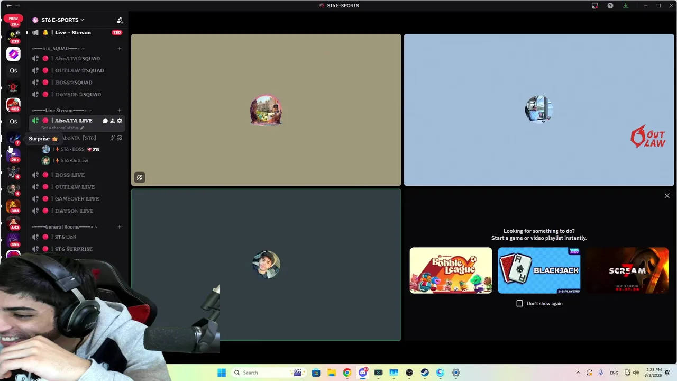Viewport: 677px width, 381px height.
Task: Collapse the Live Stream category
Action: click(x=61, y=111)
